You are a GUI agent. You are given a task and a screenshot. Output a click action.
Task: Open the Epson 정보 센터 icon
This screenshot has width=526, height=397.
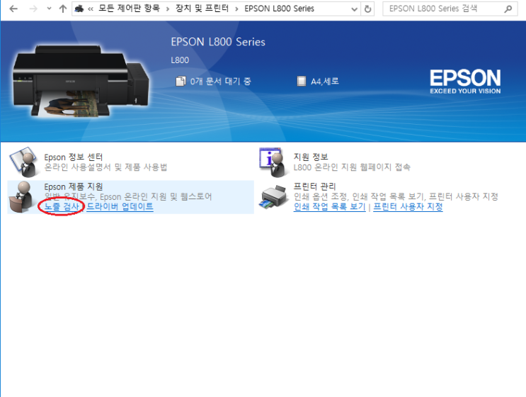click(x=24, y=162)
